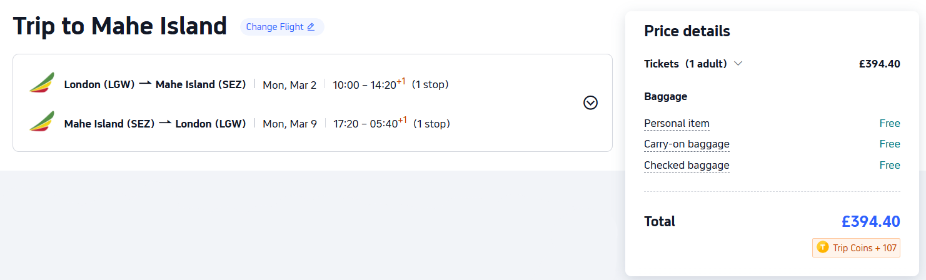
Task: Click the Change Flight pencil icon
Action: 311,27
